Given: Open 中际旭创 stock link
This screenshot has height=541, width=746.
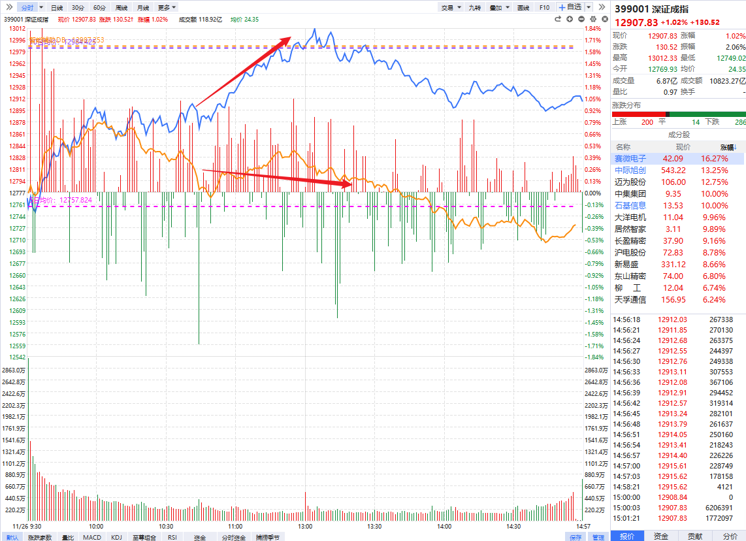Looking at the screenshot, I should click(630, 171).
